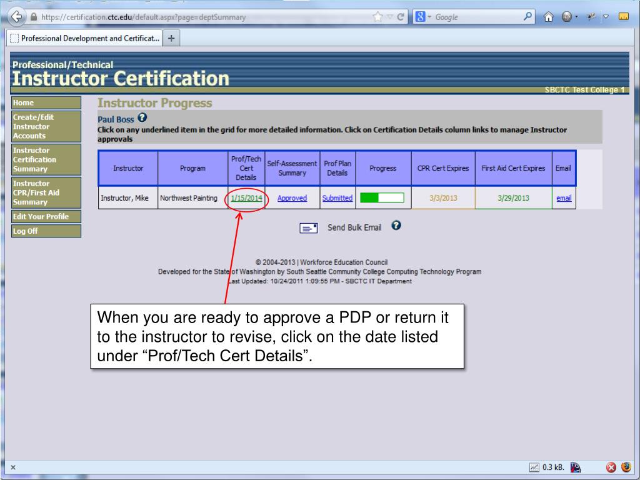The width and height of the screenshot is (640, 480).
Task: Close the add-on bar with the x
Action: 13,467
